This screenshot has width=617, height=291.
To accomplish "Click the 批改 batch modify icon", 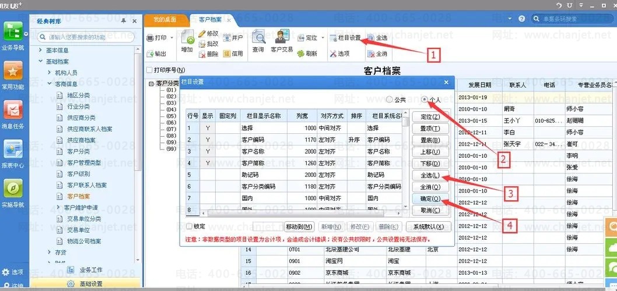I will pyautogui.click(x=202, y=44).
